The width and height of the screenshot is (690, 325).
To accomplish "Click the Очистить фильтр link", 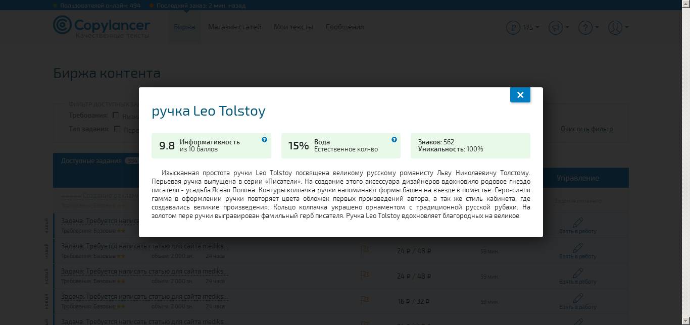I will (586, 129).
